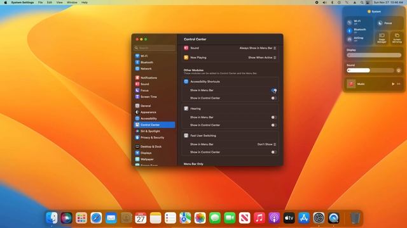Viewport: 407px width, 228px height.
Task: Turn on Hearing Show in Control Center
Action: coord(274,125)
